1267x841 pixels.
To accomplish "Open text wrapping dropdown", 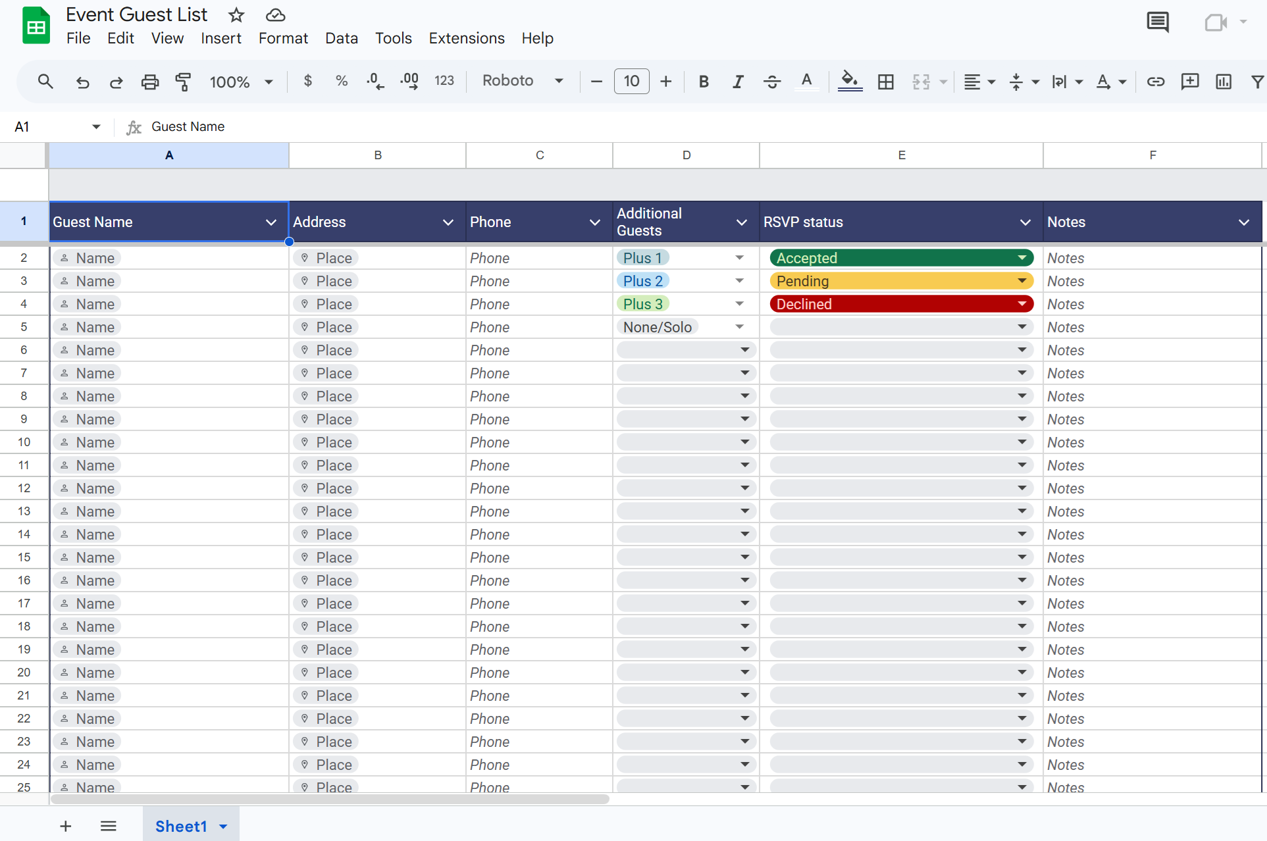I will tap(1067, 82).
